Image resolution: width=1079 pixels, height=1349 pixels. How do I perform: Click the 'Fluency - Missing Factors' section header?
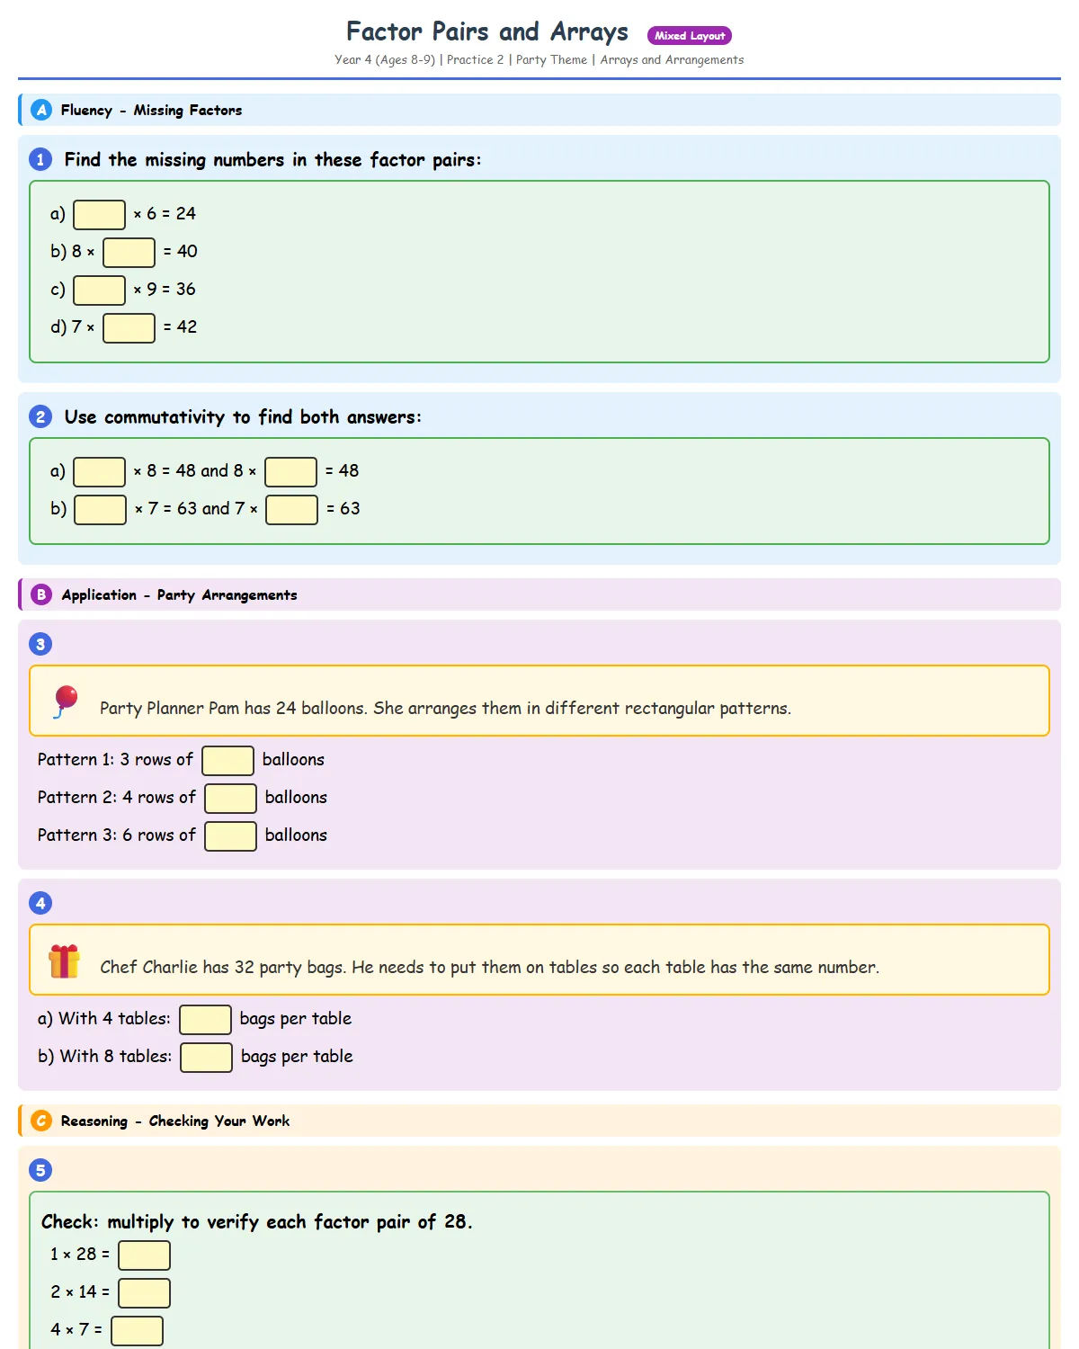tap(539, 110)
